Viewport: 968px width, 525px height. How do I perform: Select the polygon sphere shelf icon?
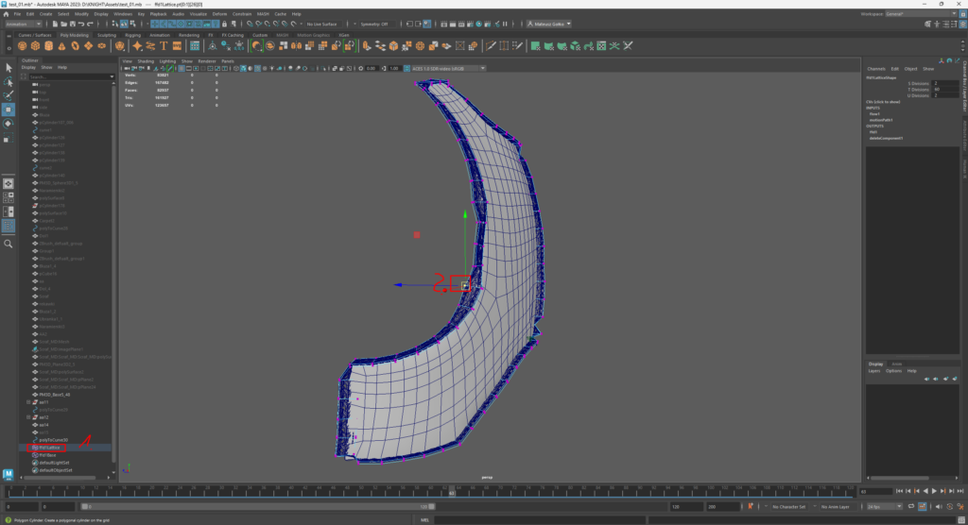point(22,45)
